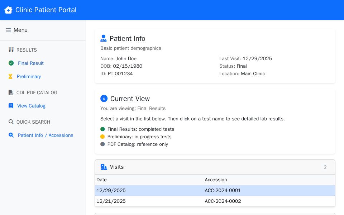Toggle the yellow Preliminary legend dot

click(x=102, y=137)
